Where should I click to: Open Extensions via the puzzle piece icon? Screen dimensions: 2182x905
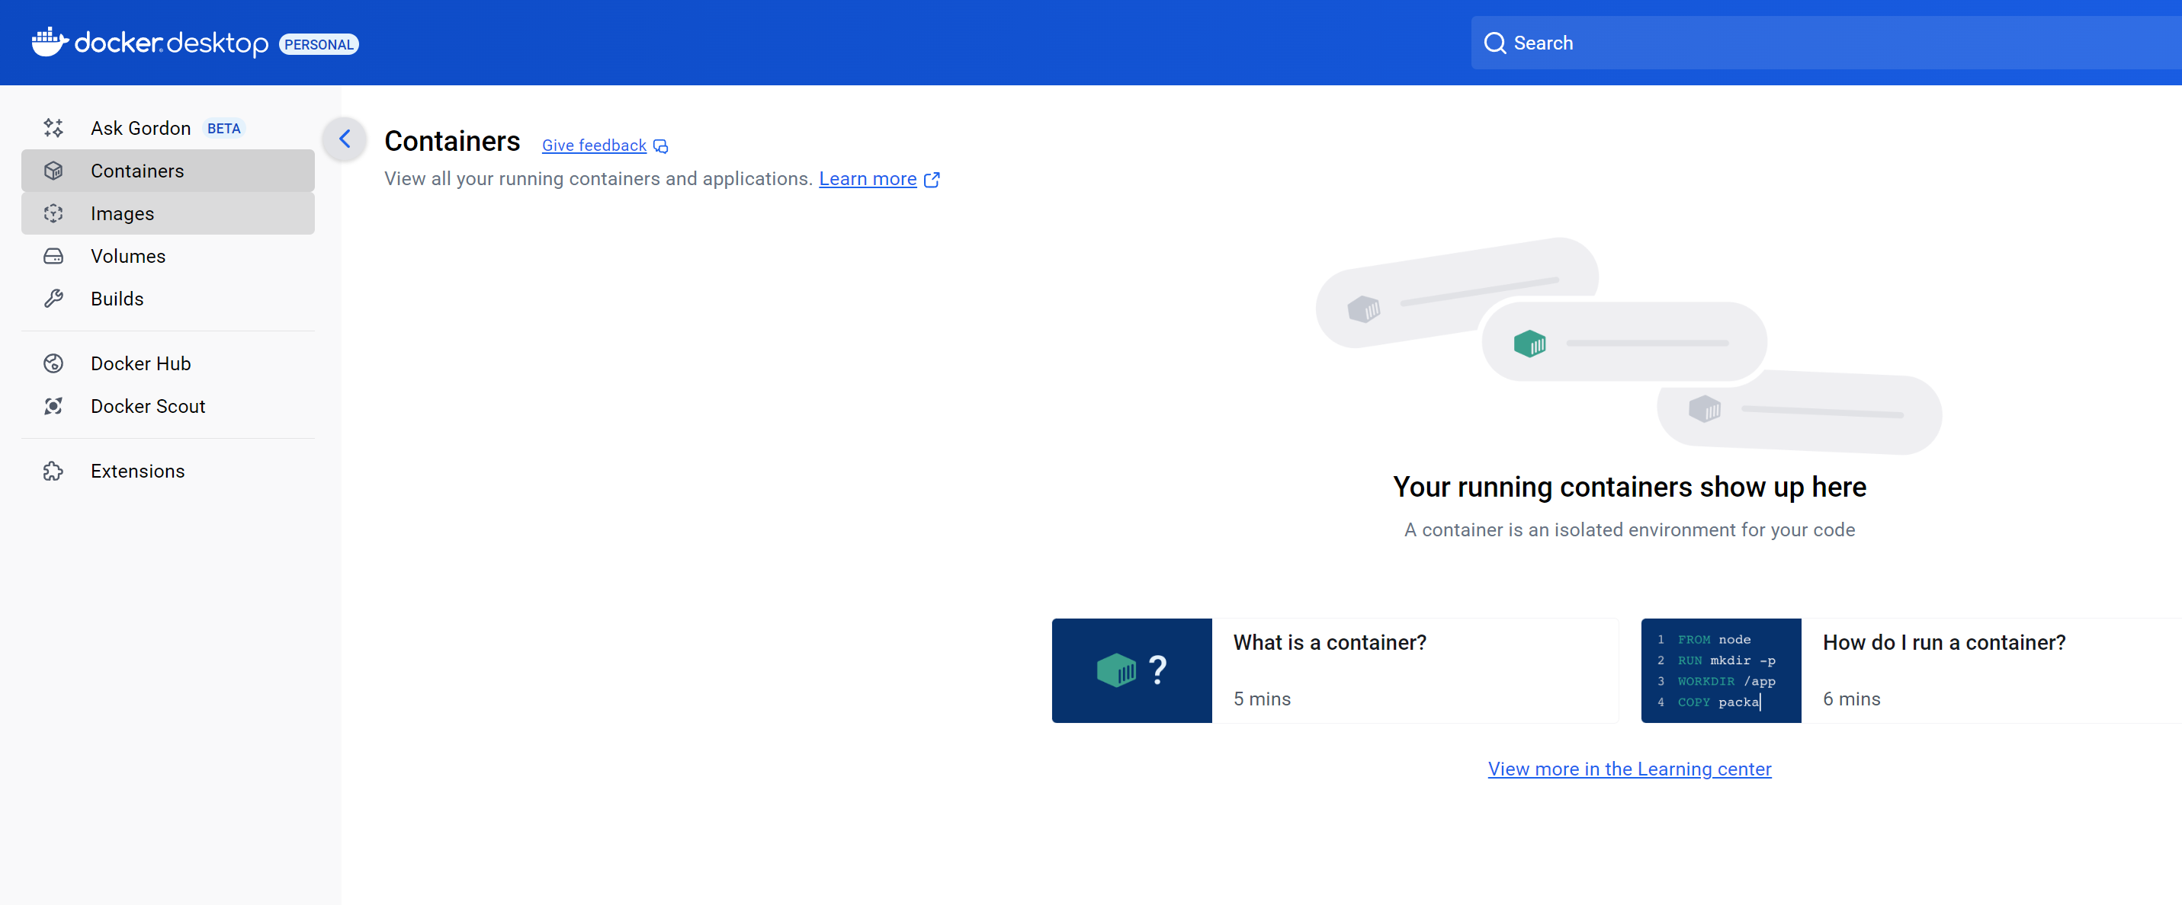click(53, 471)
